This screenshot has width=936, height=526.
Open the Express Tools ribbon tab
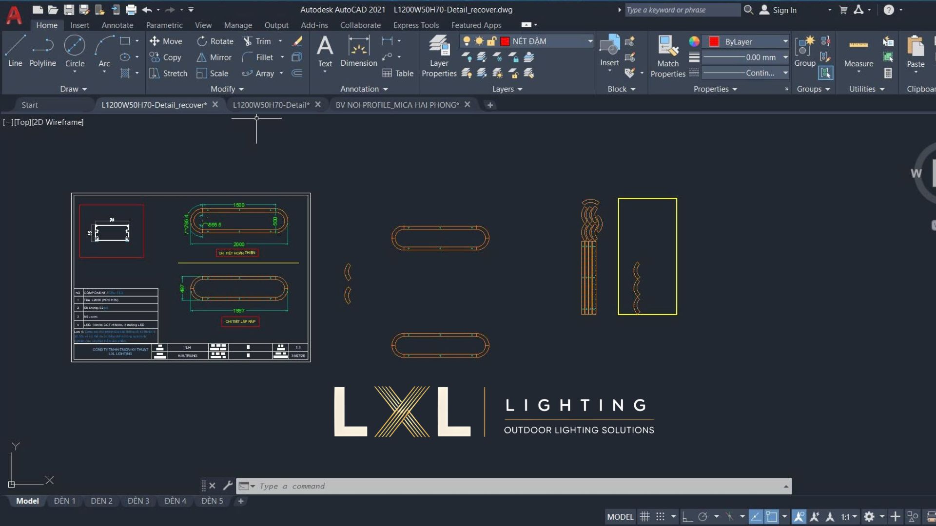coord(416,25)
